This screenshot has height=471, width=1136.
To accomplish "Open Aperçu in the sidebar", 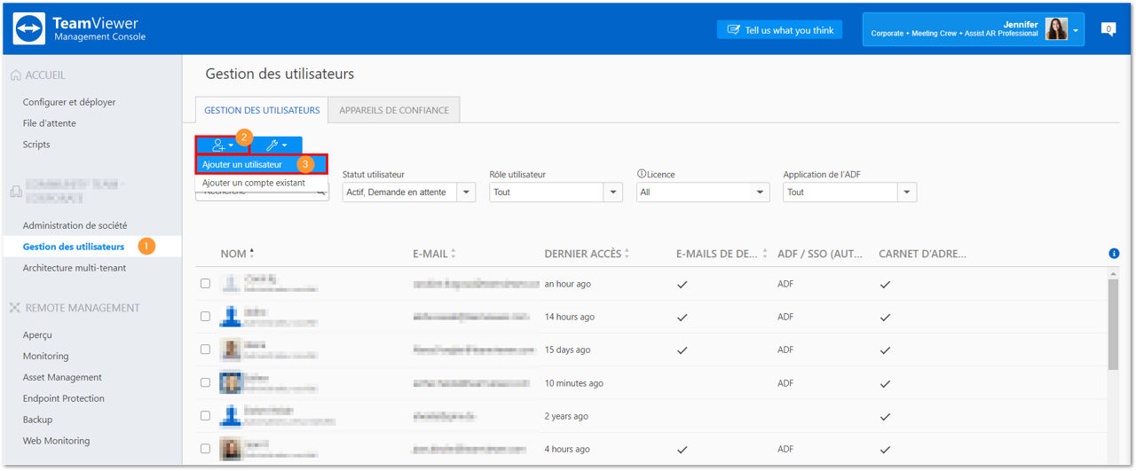I will coord(37,335).
